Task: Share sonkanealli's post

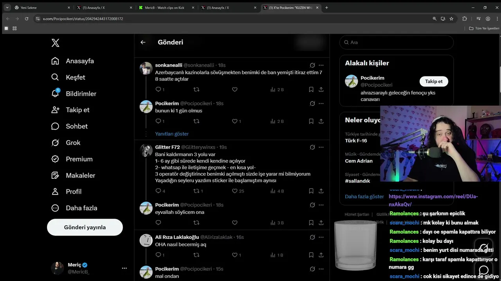Action: click(321, 89)
